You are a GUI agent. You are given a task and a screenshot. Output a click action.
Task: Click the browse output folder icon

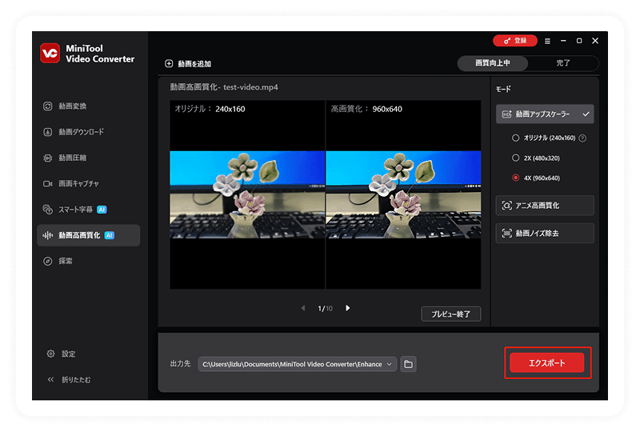408,364
